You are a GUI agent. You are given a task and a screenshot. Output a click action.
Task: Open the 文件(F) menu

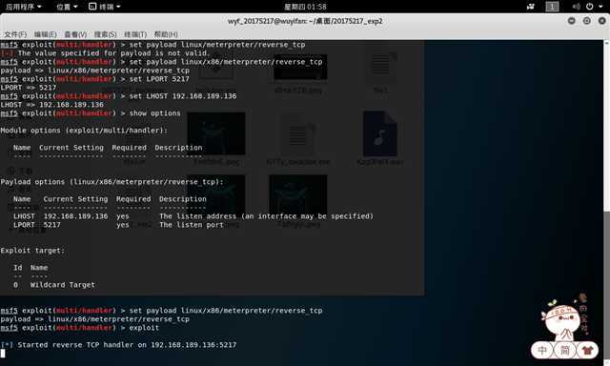coord(15,34)
